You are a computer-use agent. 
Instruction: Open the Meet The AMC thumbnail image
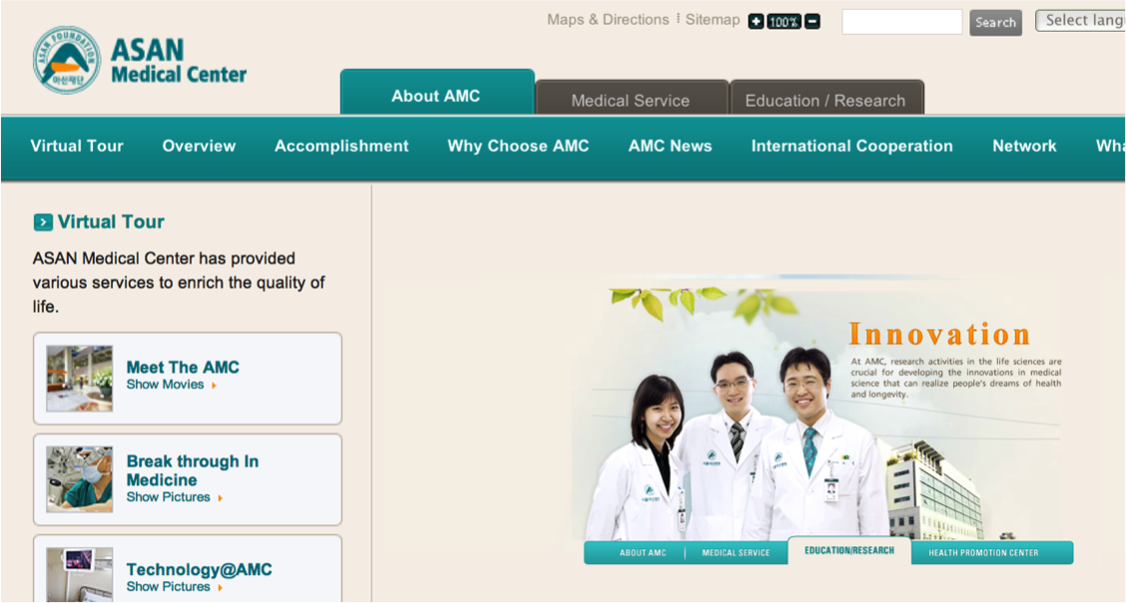click(80, 379)
